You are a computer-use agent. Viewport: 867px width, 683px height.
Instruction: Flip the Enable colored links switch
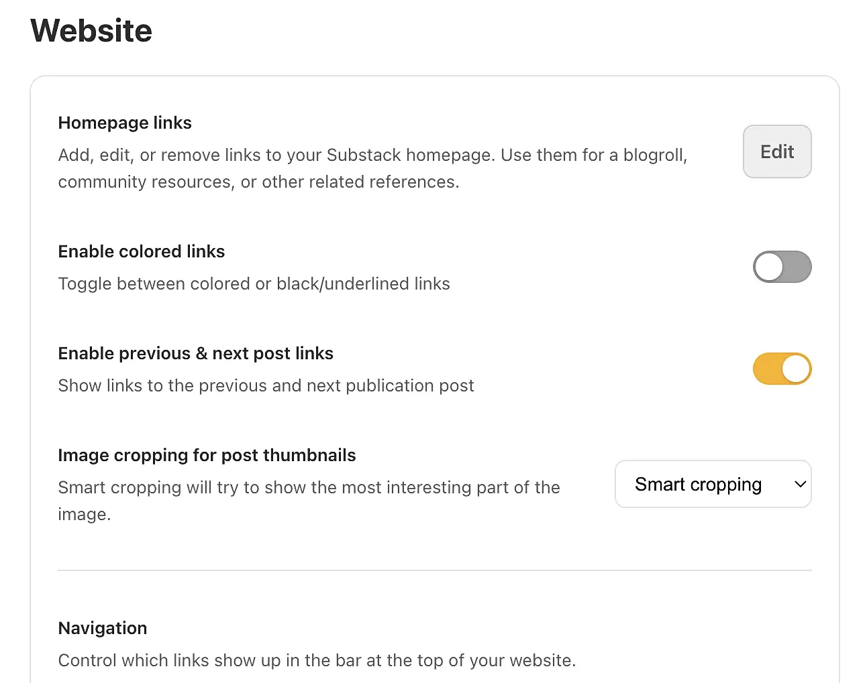pyautogui.click(x=782, y=267)
